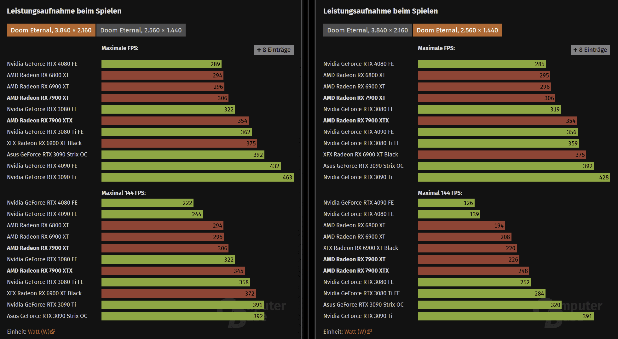
Task: Click left Maximale FPS label 'XFX Radeon RX 6900 XT Black'
Action: point(44,143)
